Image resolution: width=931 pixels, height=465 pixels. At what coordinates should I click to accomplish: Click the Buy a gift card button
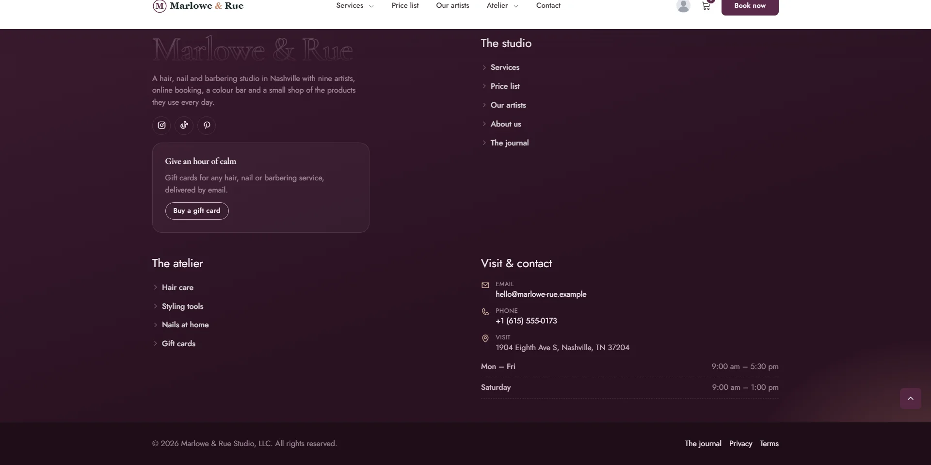197,211
